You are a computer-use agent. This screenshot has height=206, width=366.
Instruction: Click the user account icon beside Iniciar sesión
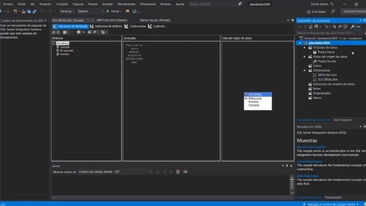point(332,4)
